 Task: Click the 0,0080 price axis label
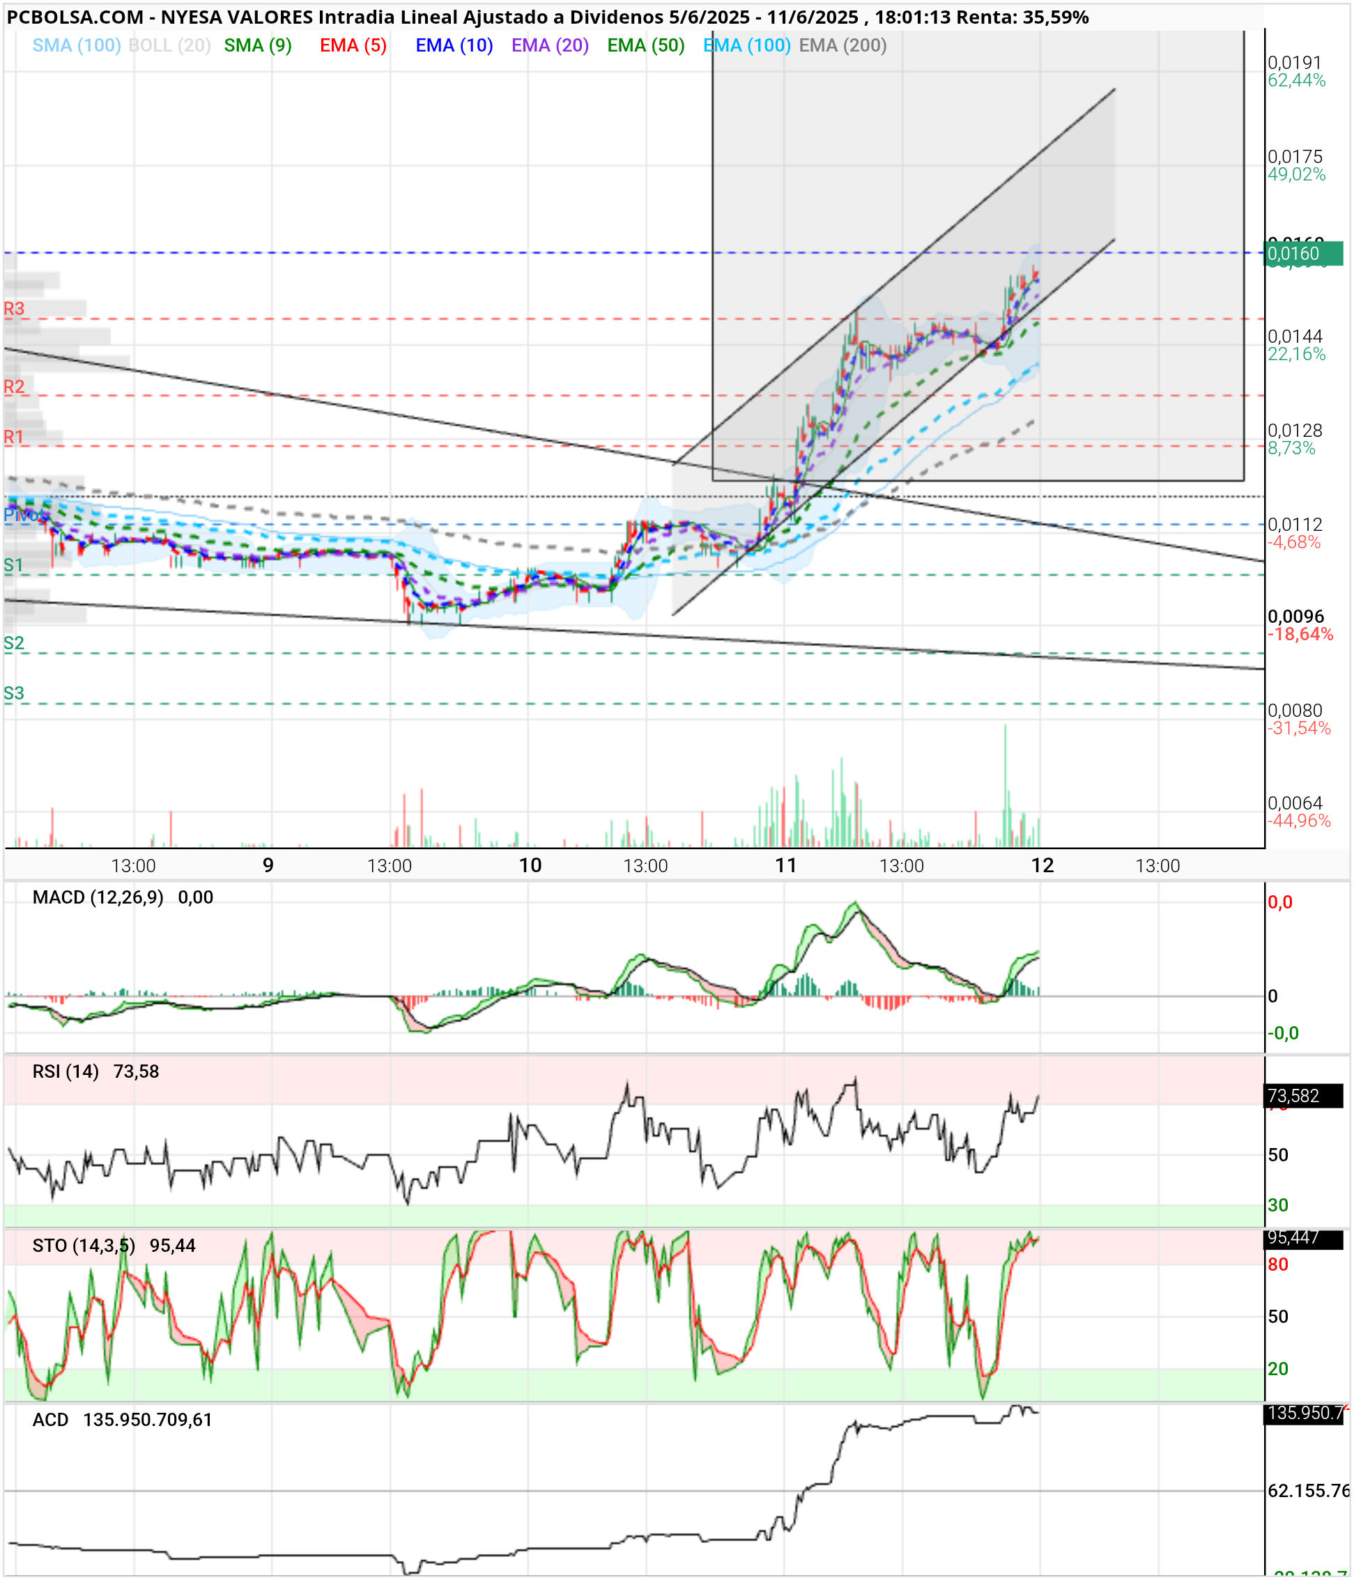point(1295,710)
